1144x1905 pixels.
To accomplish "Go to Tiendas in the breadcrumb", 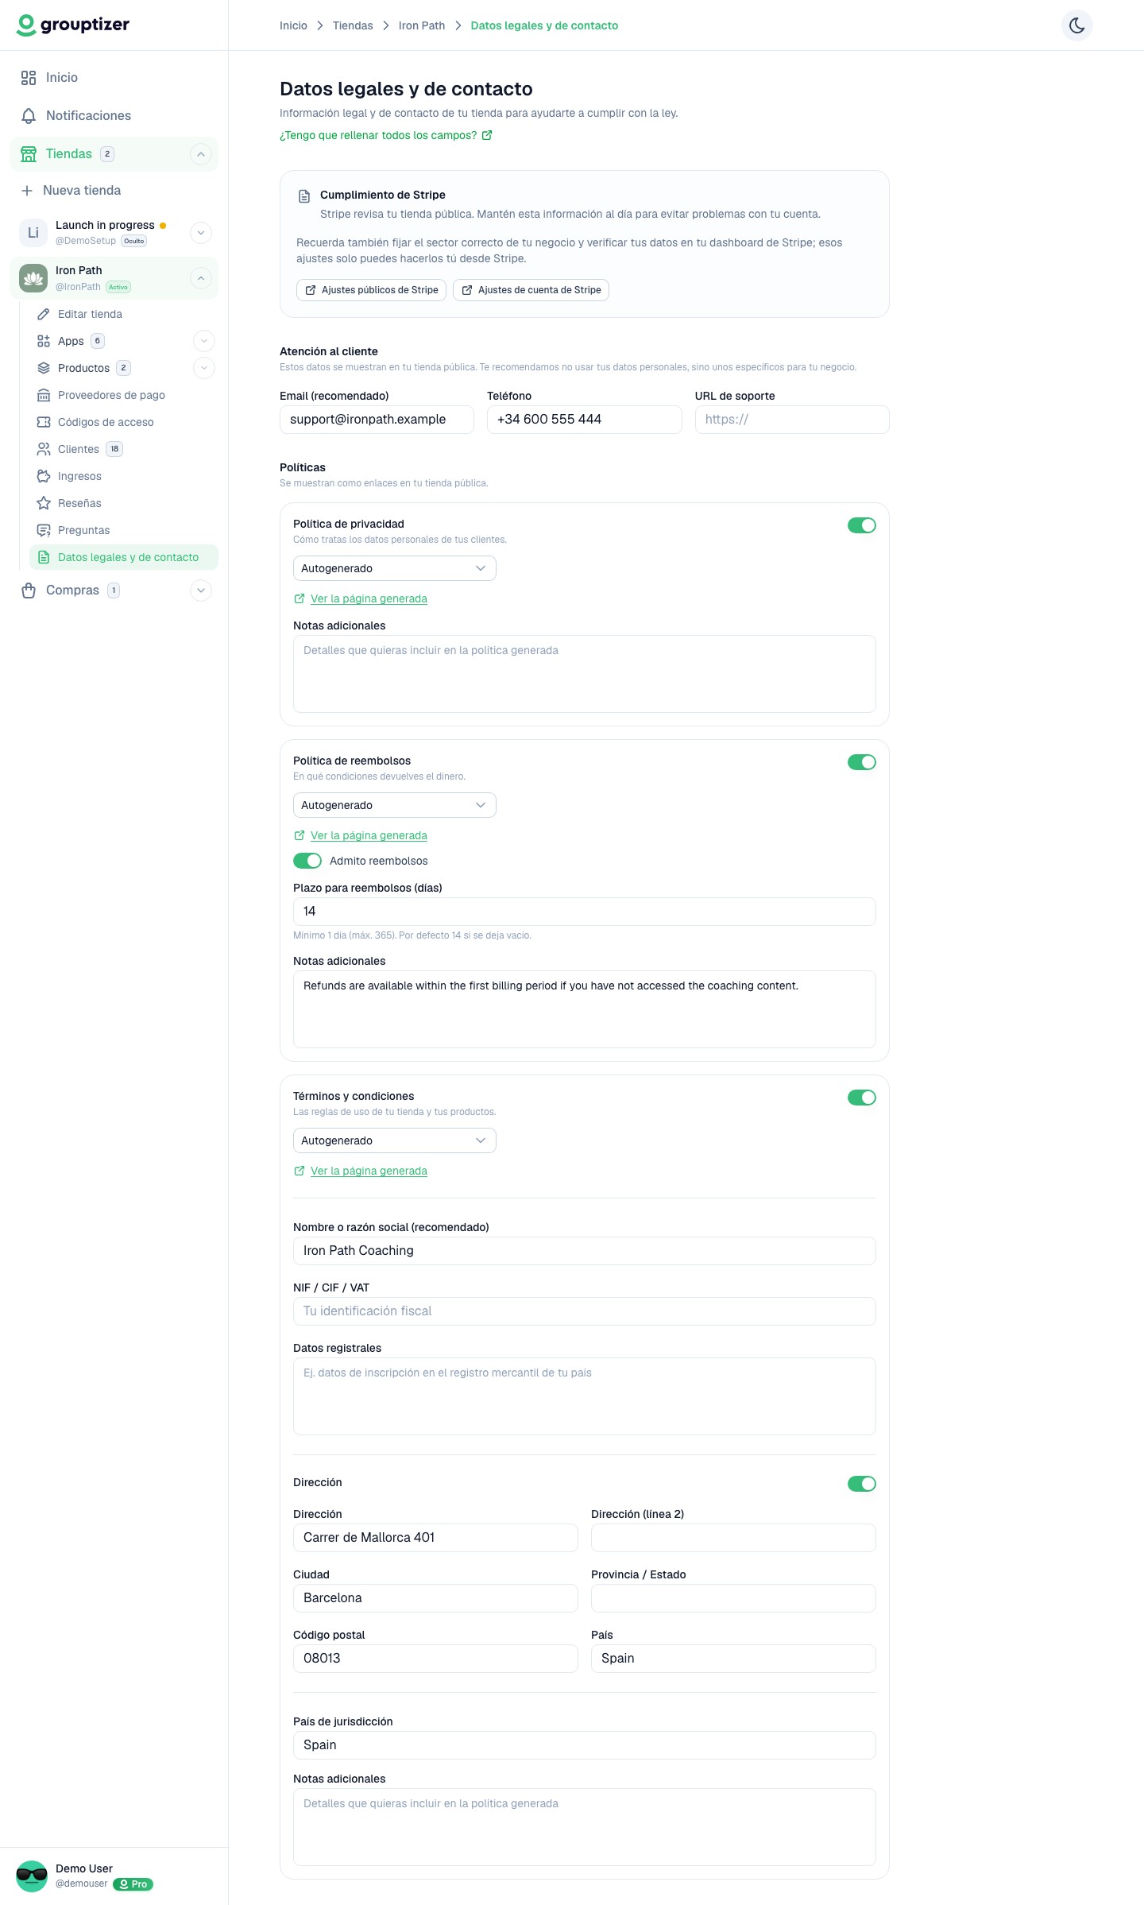I will [353, 25].
